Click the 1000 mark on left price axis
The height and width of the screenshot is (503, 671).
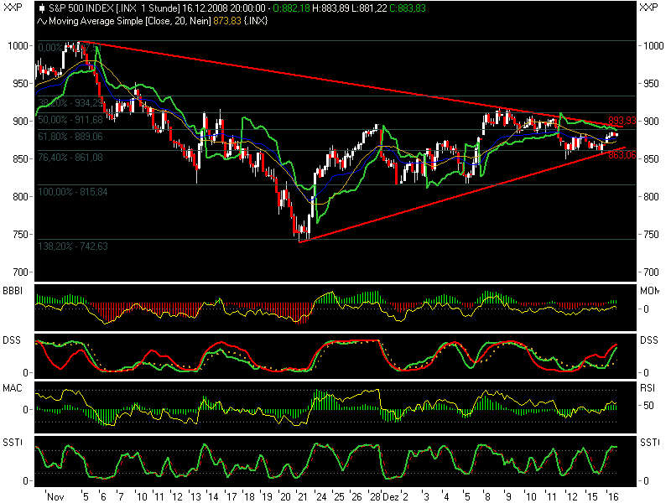18,46
